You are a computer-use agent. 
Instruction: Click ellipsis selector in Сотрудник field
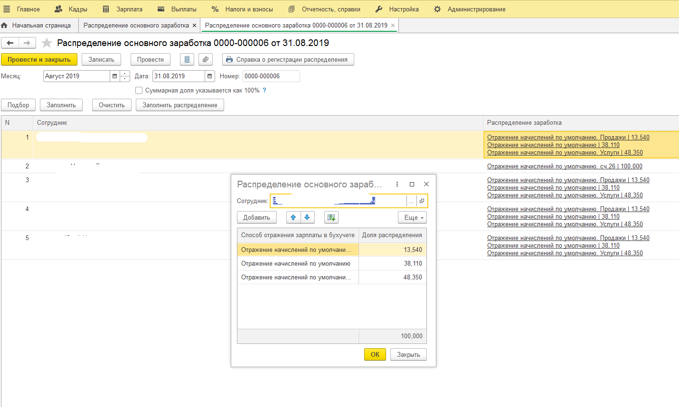(x=411, y=201)
